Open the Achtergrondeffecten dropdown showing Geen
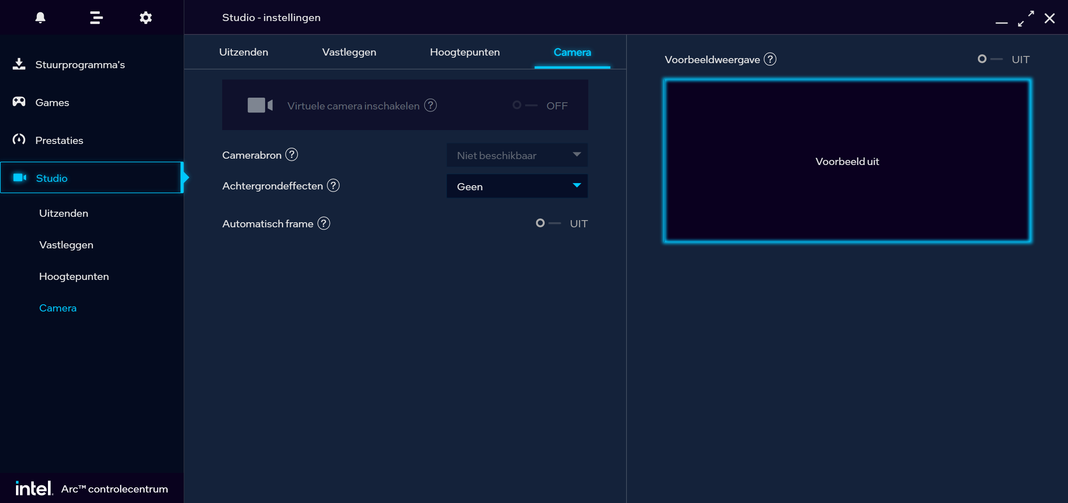The image size is (1068, 503). (x=517, y=186)
